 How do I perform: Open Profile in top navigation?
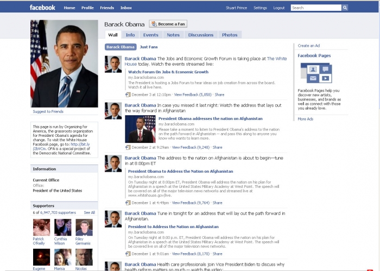point(87,8)
